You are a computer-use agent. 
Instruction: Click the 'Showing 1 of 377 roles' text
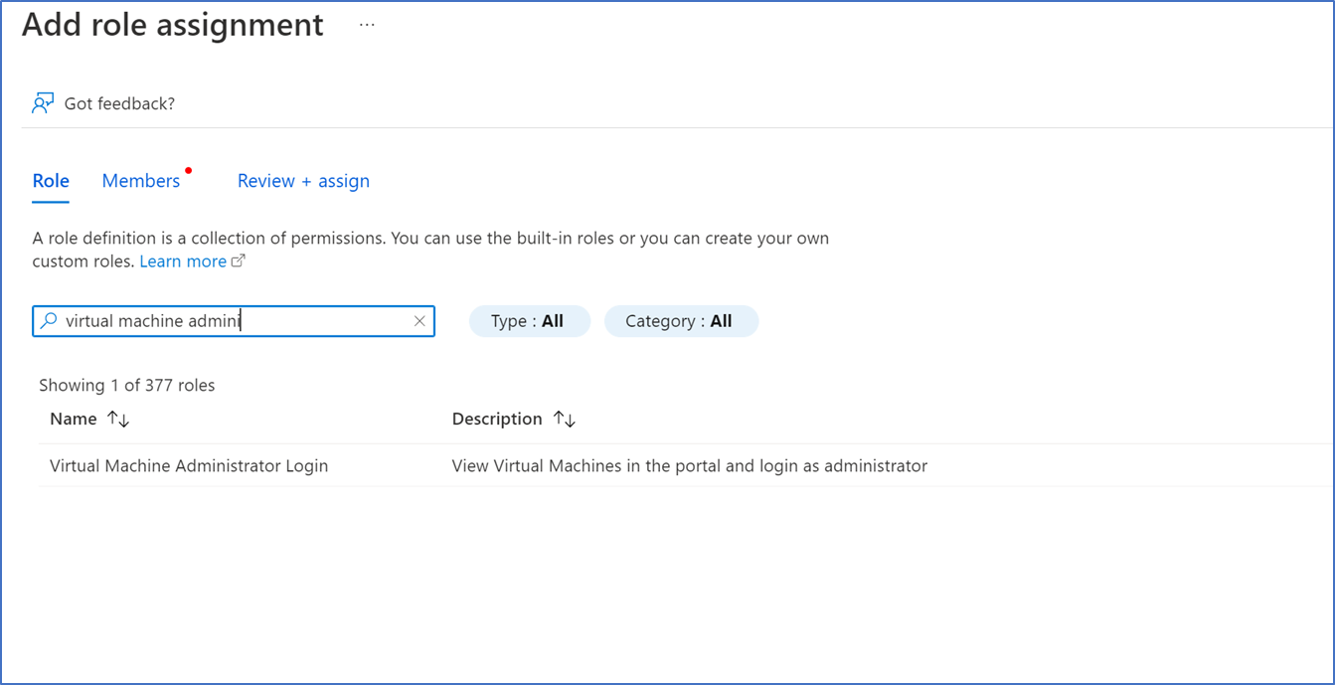coord(127,385)
